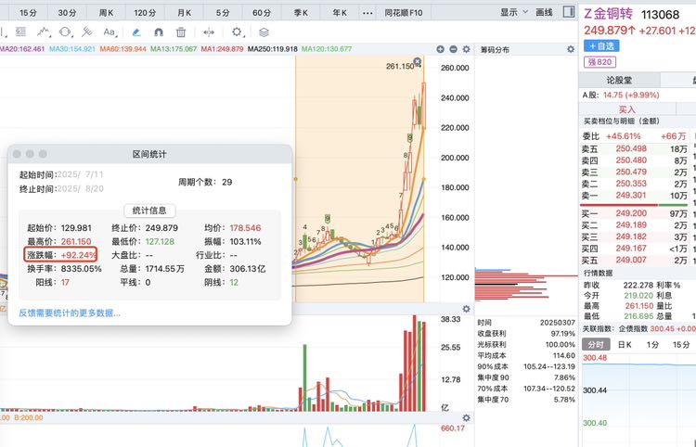Open 筹码分布 panel gear settings
Viewport: 696px width, 447px height.
pos(571,50)
